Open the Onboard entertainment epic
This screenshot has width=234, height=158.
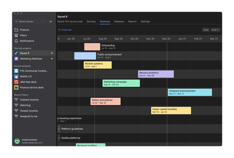coord(190,92)
